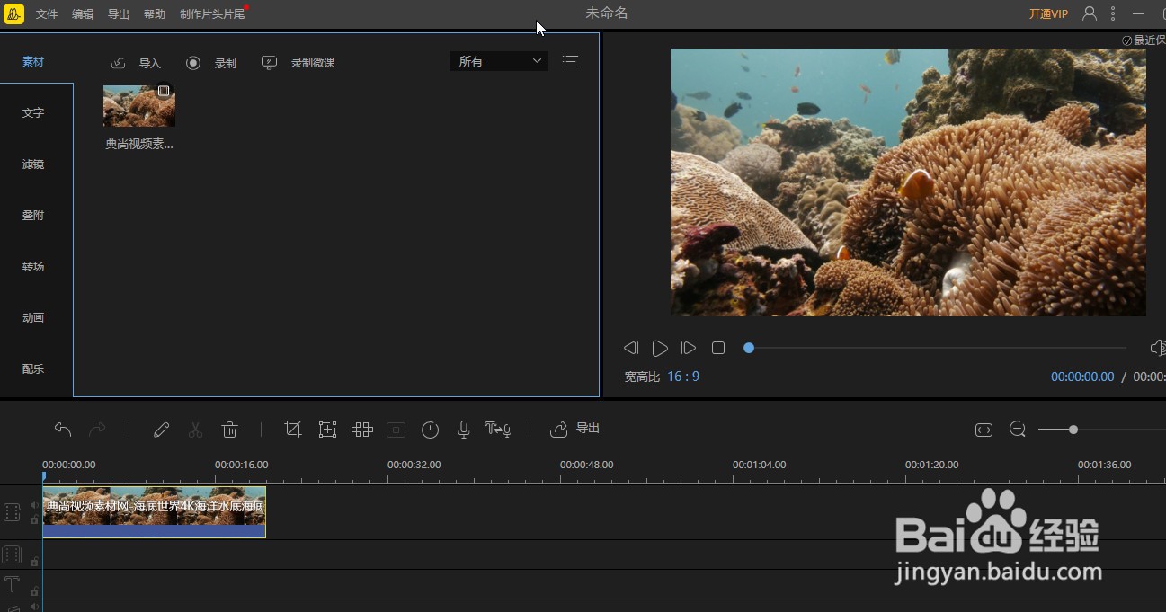Toggle lock on main video track

(x=34, y=519)
